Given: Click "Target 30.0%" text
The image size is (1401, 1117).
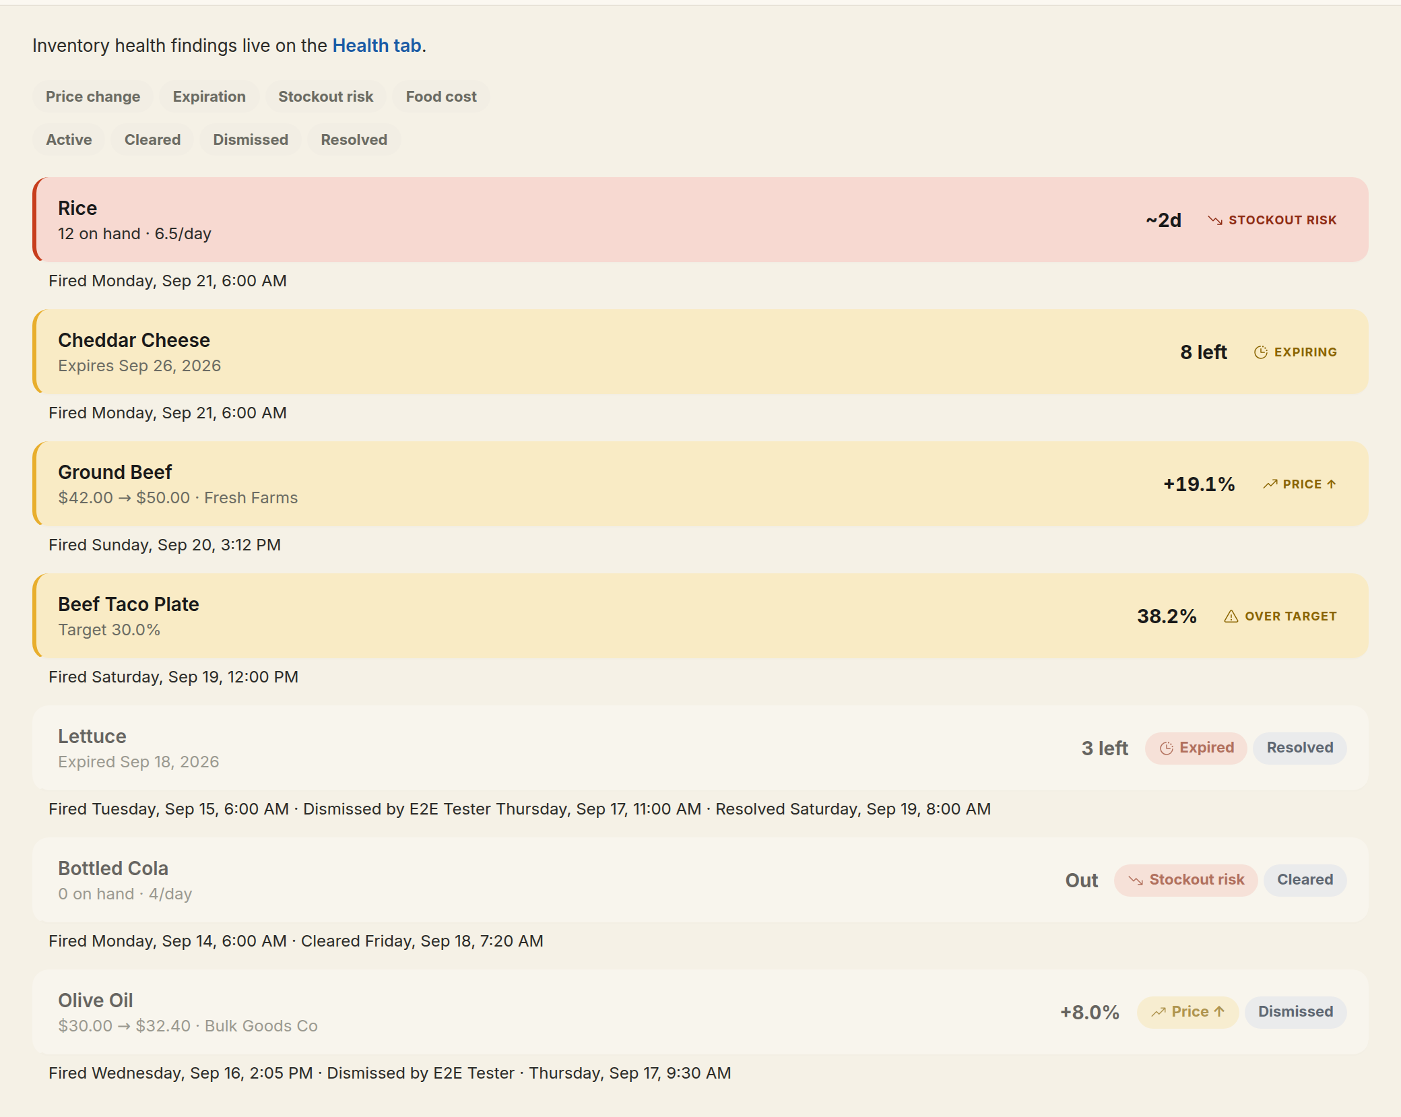Looking at the screenshot, I should click(x=109, y=630).
